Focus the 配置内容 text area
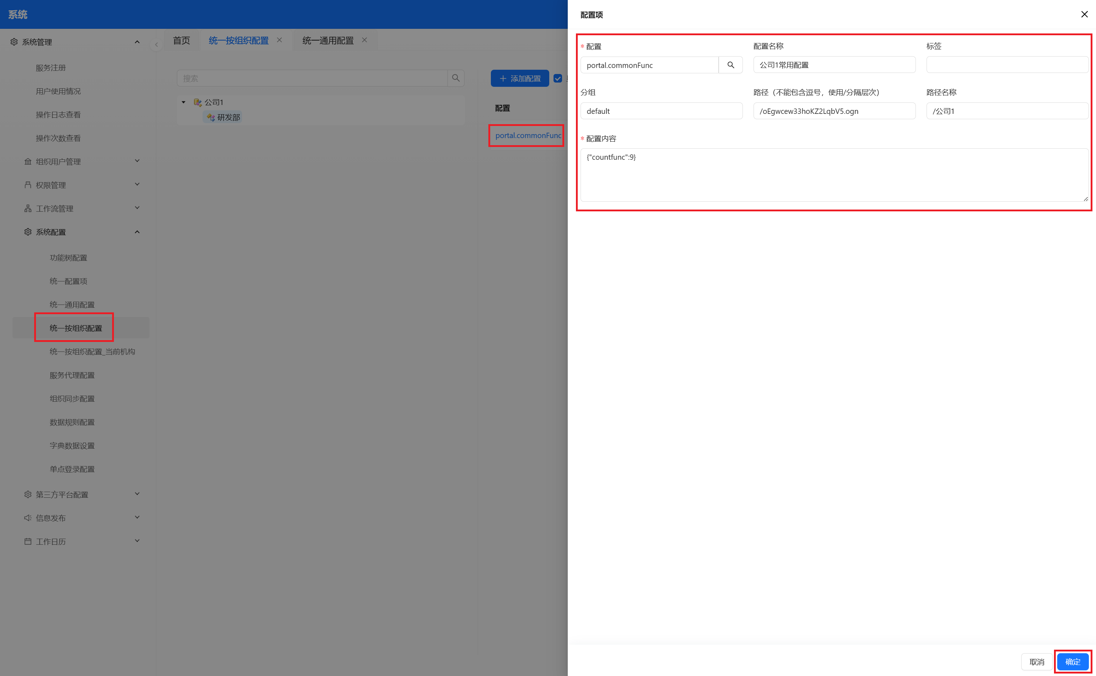Image resolution: width=1096 pixels, height=676 pixels. coord(834,175)
